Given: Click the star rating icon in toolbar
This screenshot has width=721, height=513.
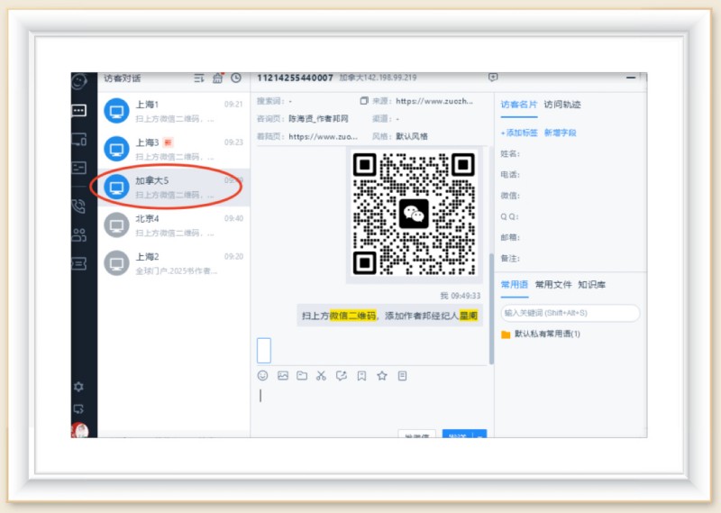Looking at the screenshot, I should pyautogui.click(x=381, y=375).
